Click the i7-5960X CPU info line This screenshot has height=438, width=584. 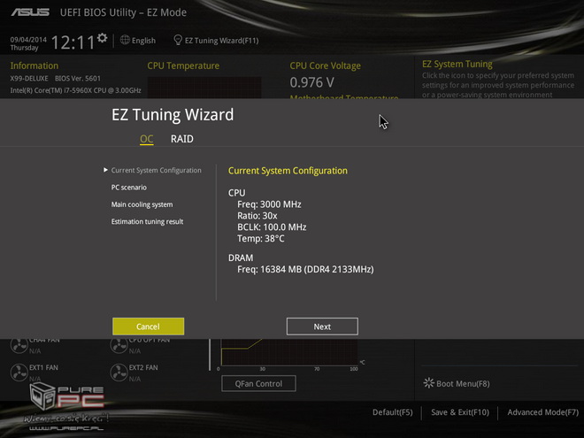coord(75,90)
